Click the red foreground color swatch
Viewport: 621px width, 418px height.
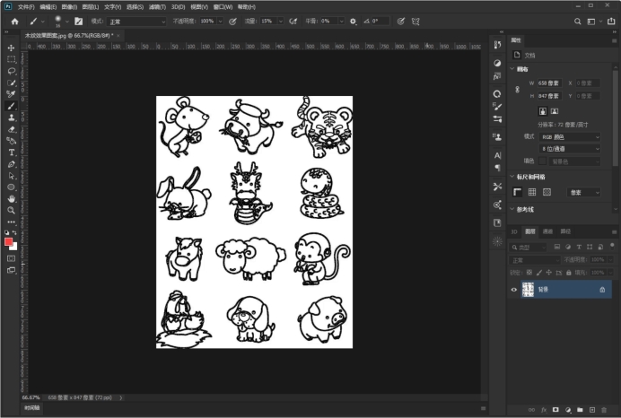[8, 241]
